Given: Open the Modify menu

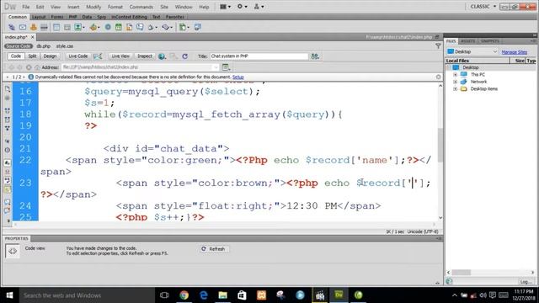Looking at the screenshot, I should click(93, 7).
